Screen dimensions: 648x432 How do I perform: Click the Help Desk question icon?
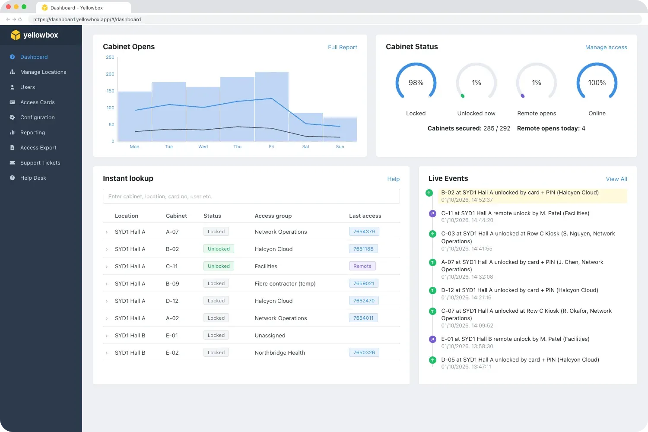pos(12,178)
